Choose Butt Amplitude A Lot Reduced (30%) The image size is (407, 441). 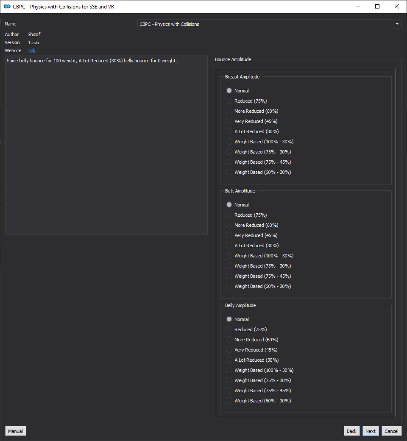(252, 246)
